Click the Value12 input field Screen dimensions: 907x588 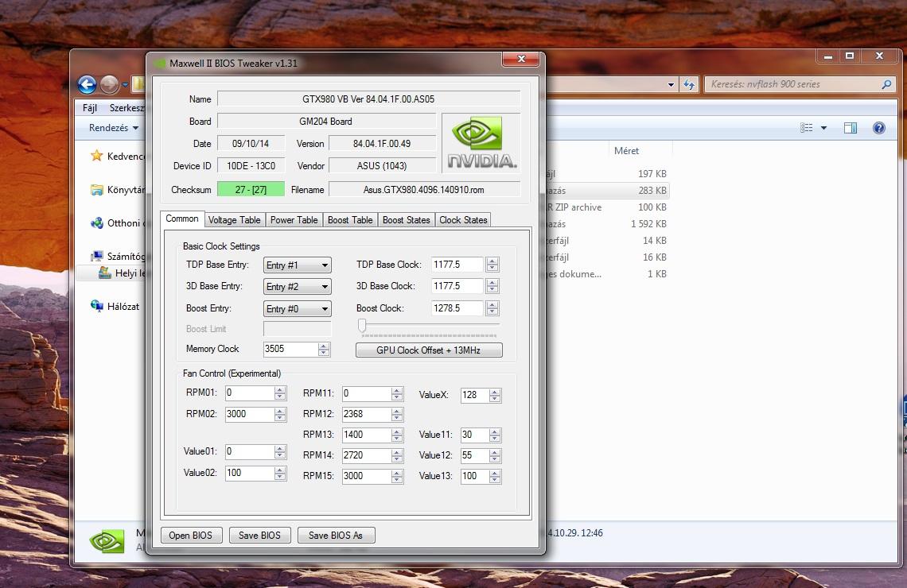[474, 455]
